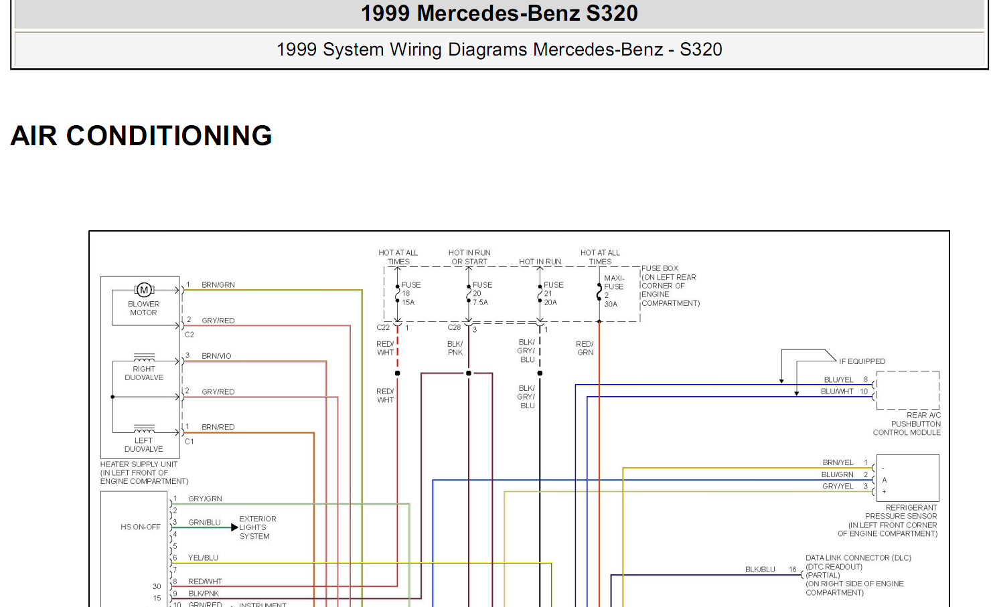Click the Fuse Box location description
993x607 pixels.
coord(670,286)
